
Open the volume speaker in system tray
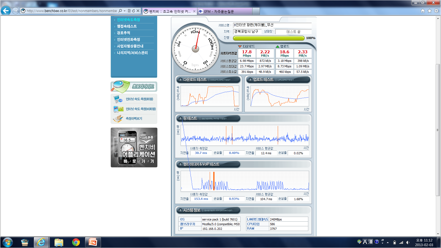tap(408, 243)
